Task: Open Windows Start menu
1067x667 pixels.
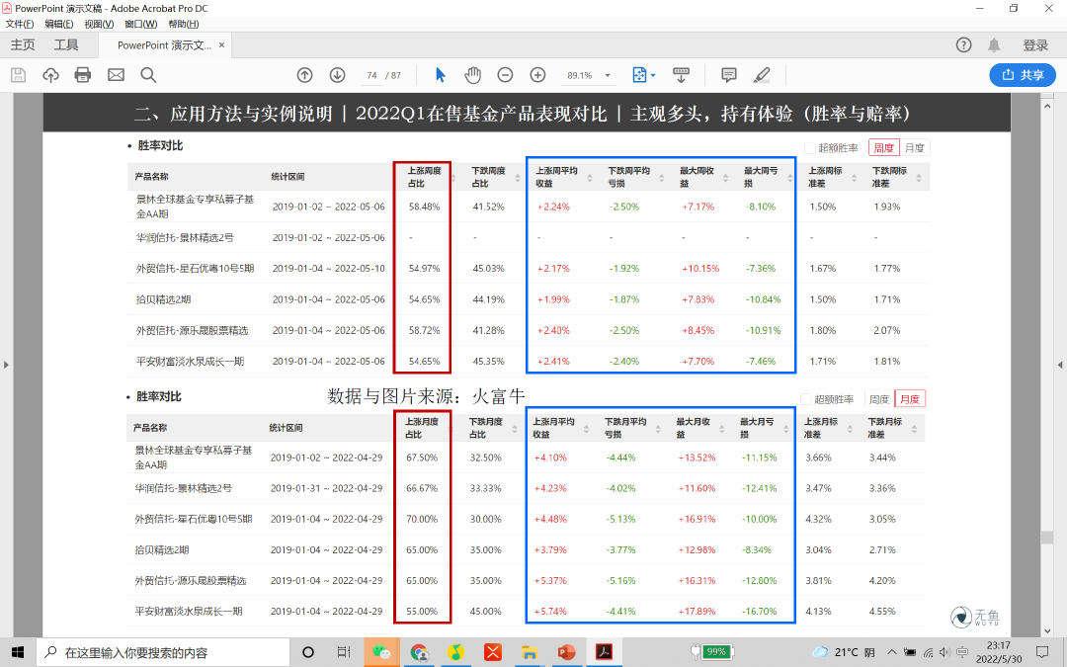Action: pyautogui.click(x=18, y=652)
